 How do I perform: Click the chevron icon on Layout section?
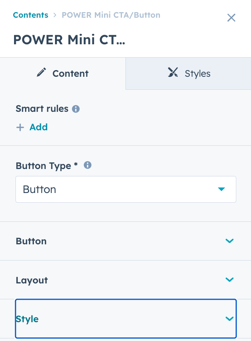[x=230, y=280]
